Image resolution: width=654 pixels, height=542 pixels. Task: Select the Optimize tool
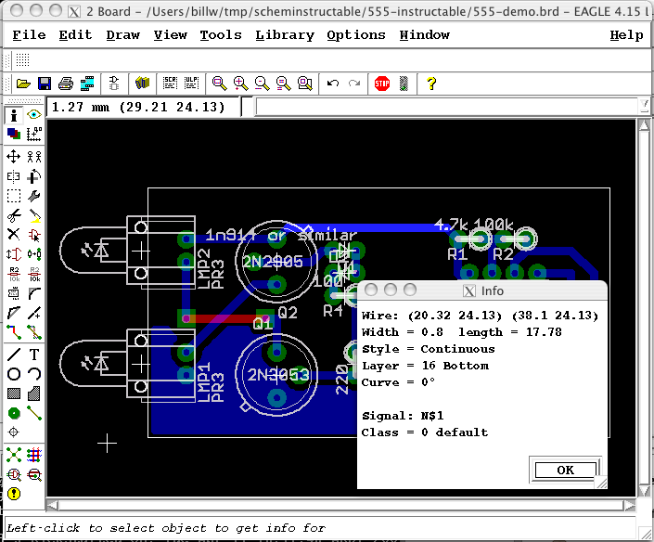point(33,313)
